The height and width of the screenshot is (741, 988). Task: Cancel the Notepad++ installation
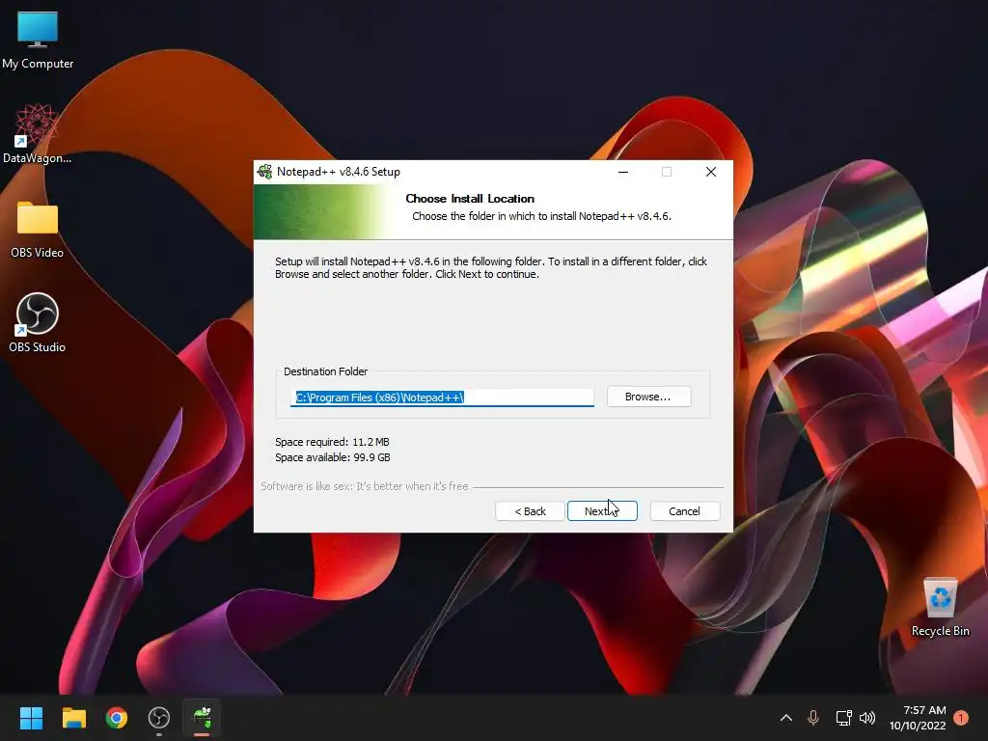(x=684, y=511)
